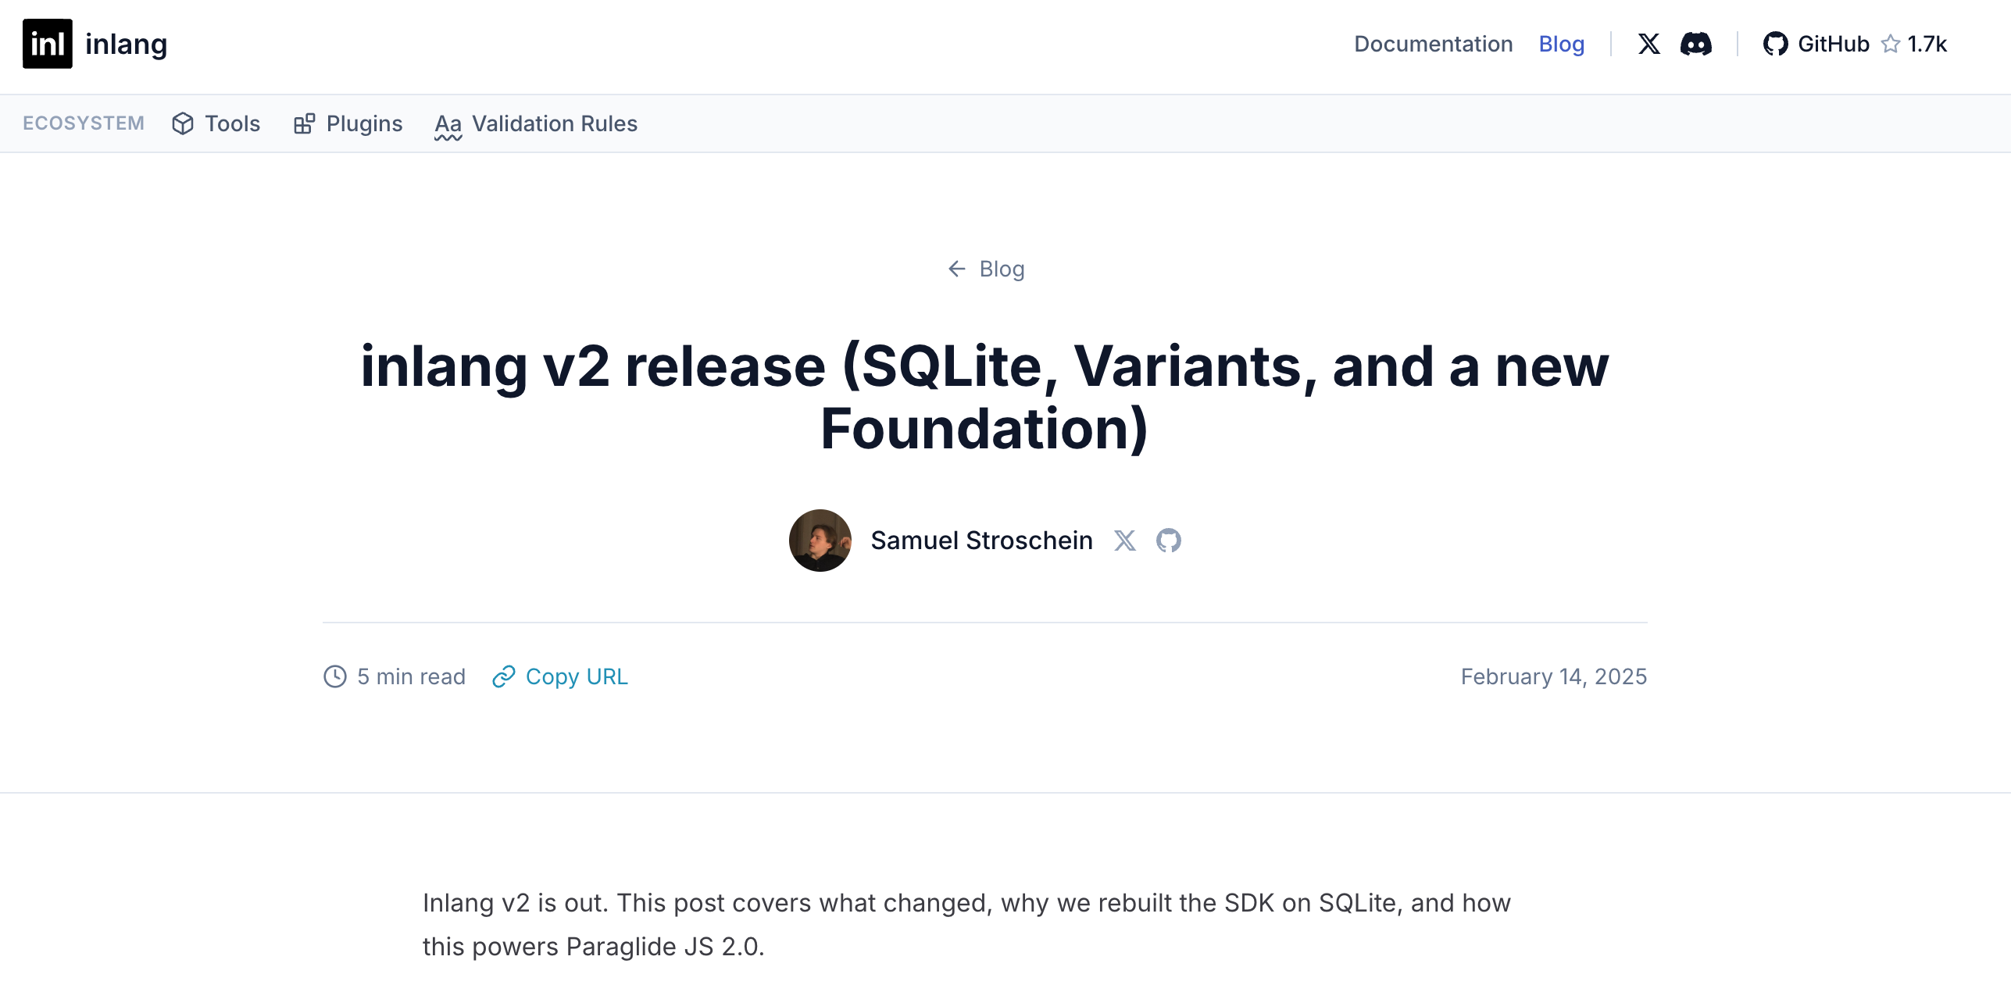Screen dimensions: 2011x992
Task: Go to the Blog nav item
Action: coord(1561,44)
